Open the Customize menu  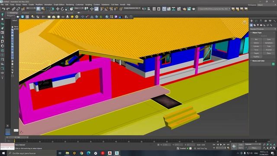pos(80,5)
